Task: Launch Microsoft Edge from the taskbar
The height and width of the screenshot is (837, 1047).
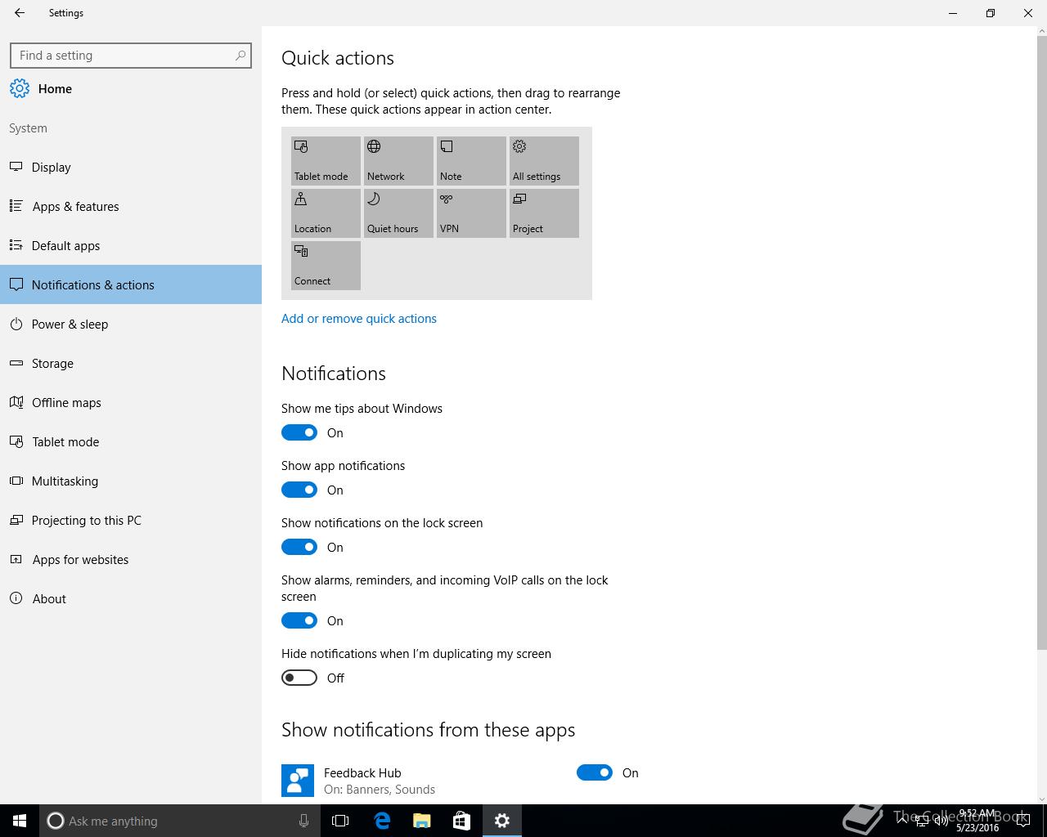Action: pos(381,821)
